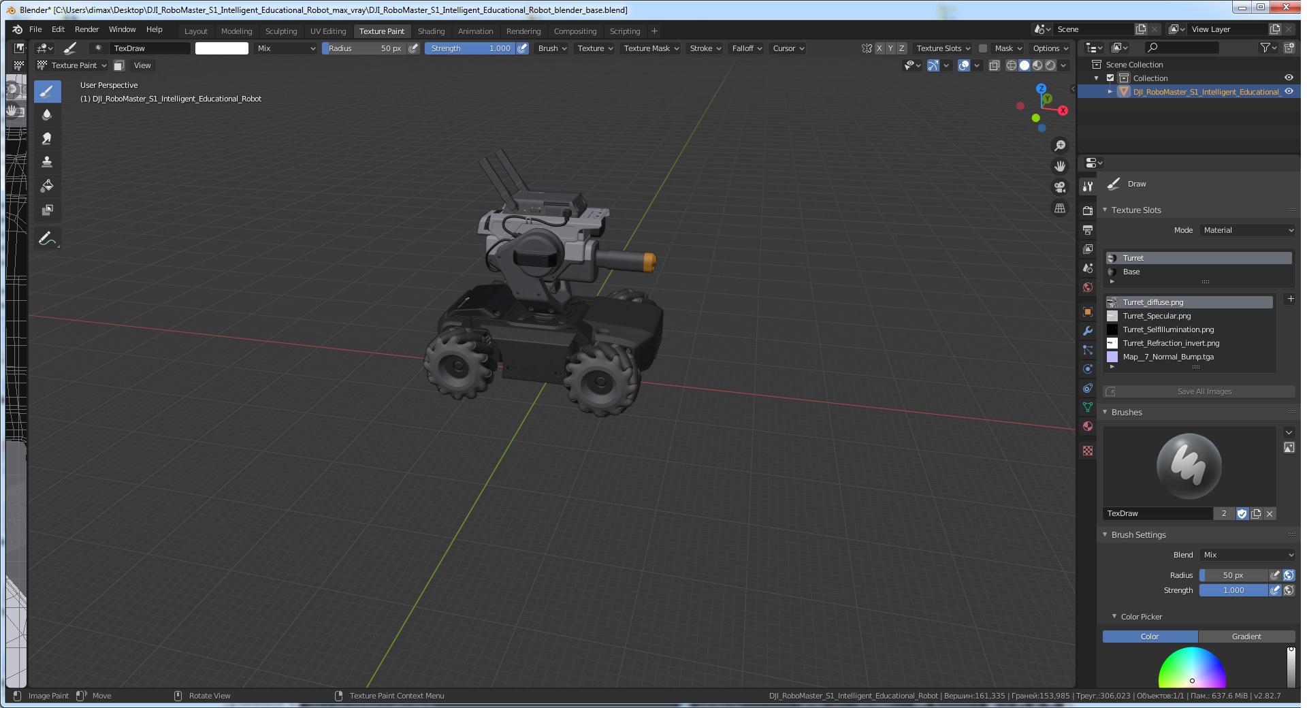Toggle Collection exclude checkbox in outliner

(x=1110, y=78)
